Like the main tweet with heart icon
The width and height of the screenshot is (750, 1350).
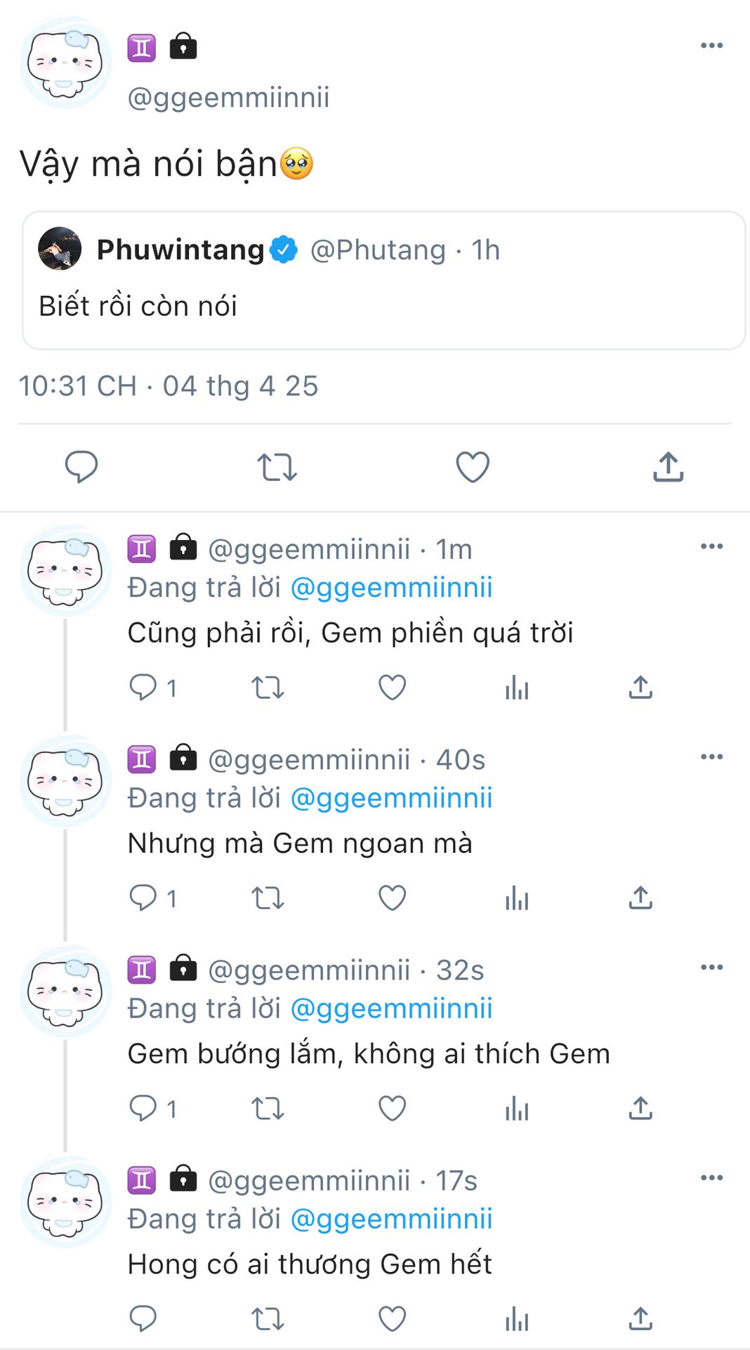coord(473,467)
